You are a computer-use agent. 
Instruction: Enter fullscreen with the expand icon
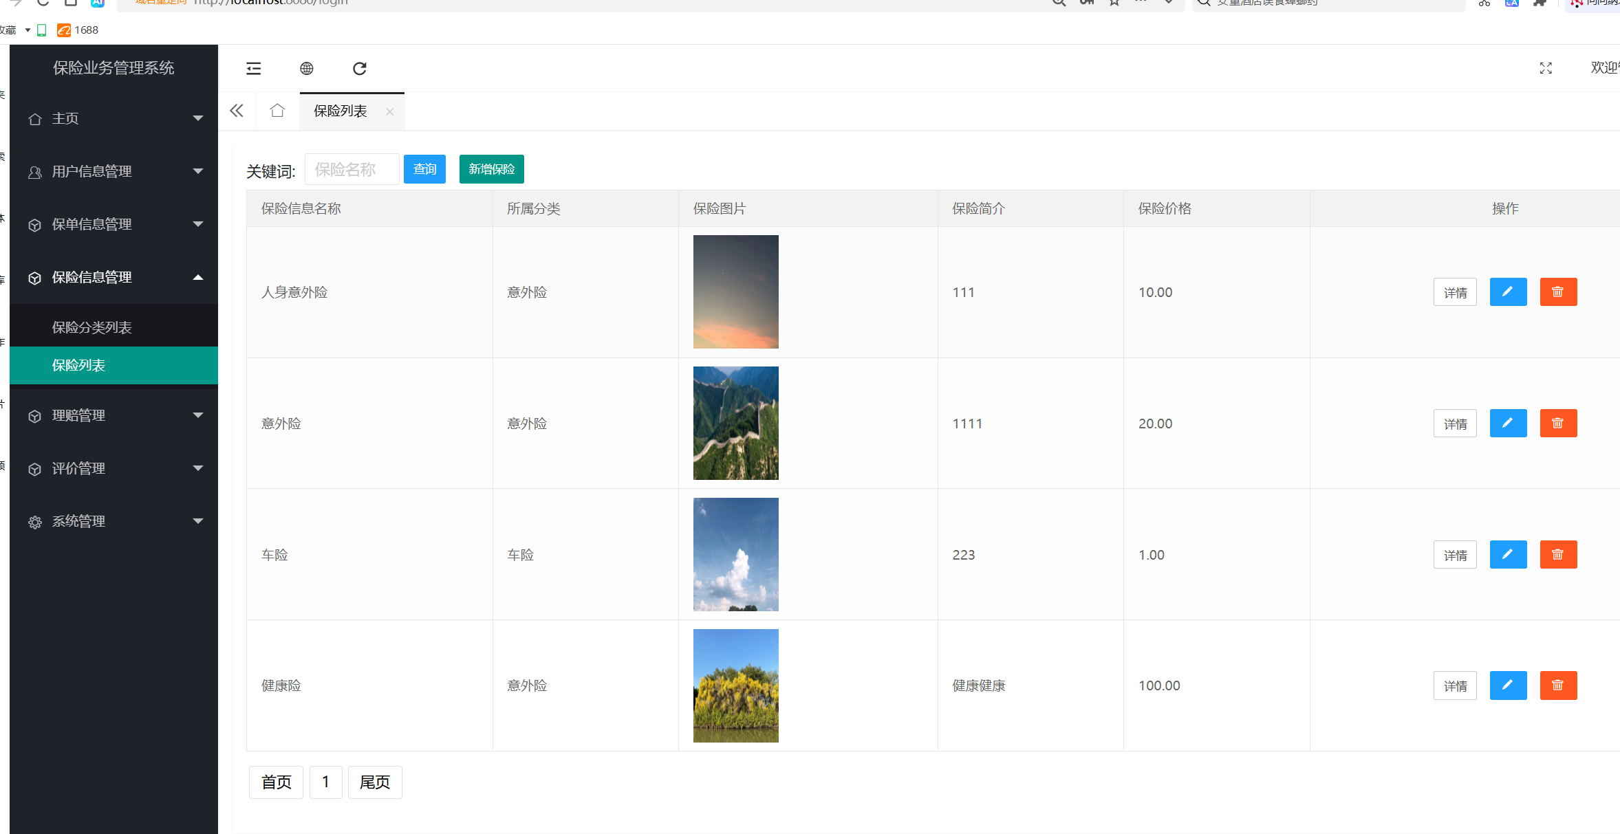(x=1546, y=68)
